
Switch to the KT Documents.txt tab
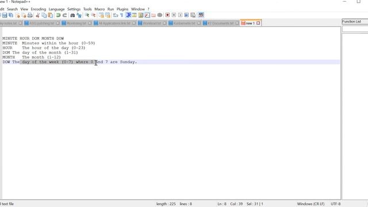(x=221, y=23)
